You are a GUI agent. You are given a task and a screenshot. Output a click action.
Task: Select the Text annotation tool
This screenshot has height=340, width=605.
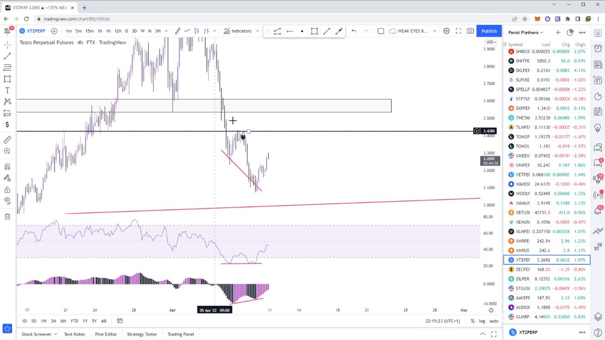7,90
